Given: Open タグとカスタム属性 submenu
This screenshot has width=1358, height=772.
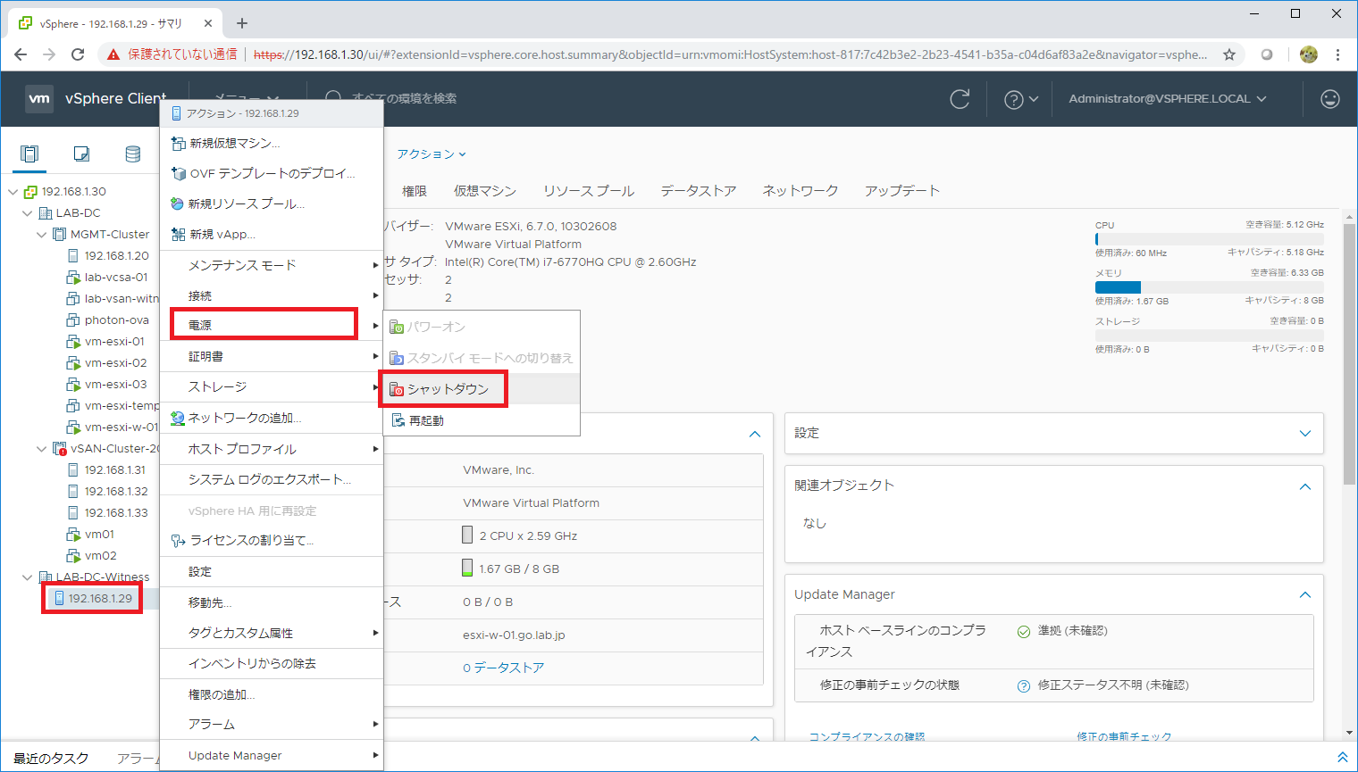Looking at the screenshot, I should (272, 633).
